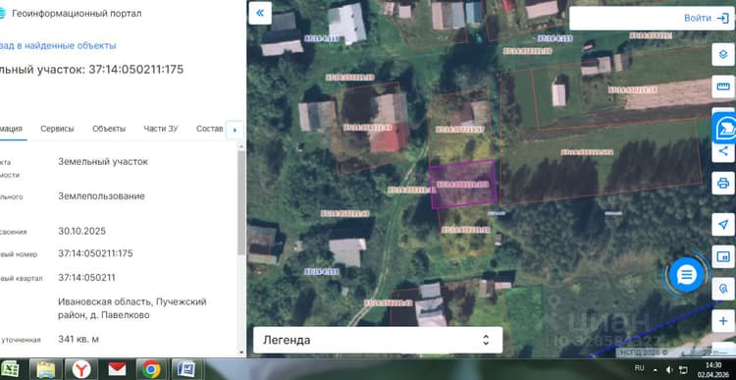Viewport: 736px width, 380px height.
Task: Click the RU language indicator
Action: point(639,367)
